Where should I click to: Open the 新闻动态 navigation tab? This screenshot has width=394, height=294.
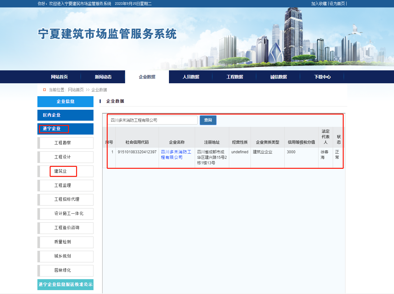click(103, 77)
